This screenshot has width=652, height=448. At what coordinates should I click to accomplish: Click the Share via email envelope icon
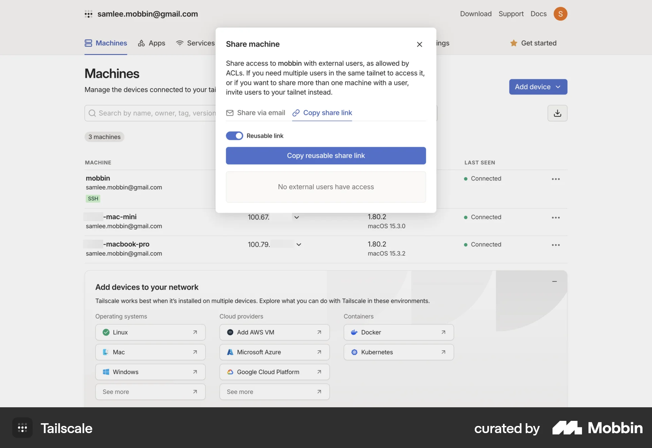click(x=230, y=113)
